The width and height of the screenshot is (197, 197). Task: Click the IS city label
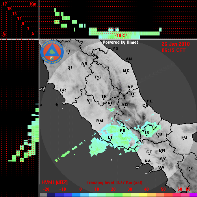pos(147,133)
